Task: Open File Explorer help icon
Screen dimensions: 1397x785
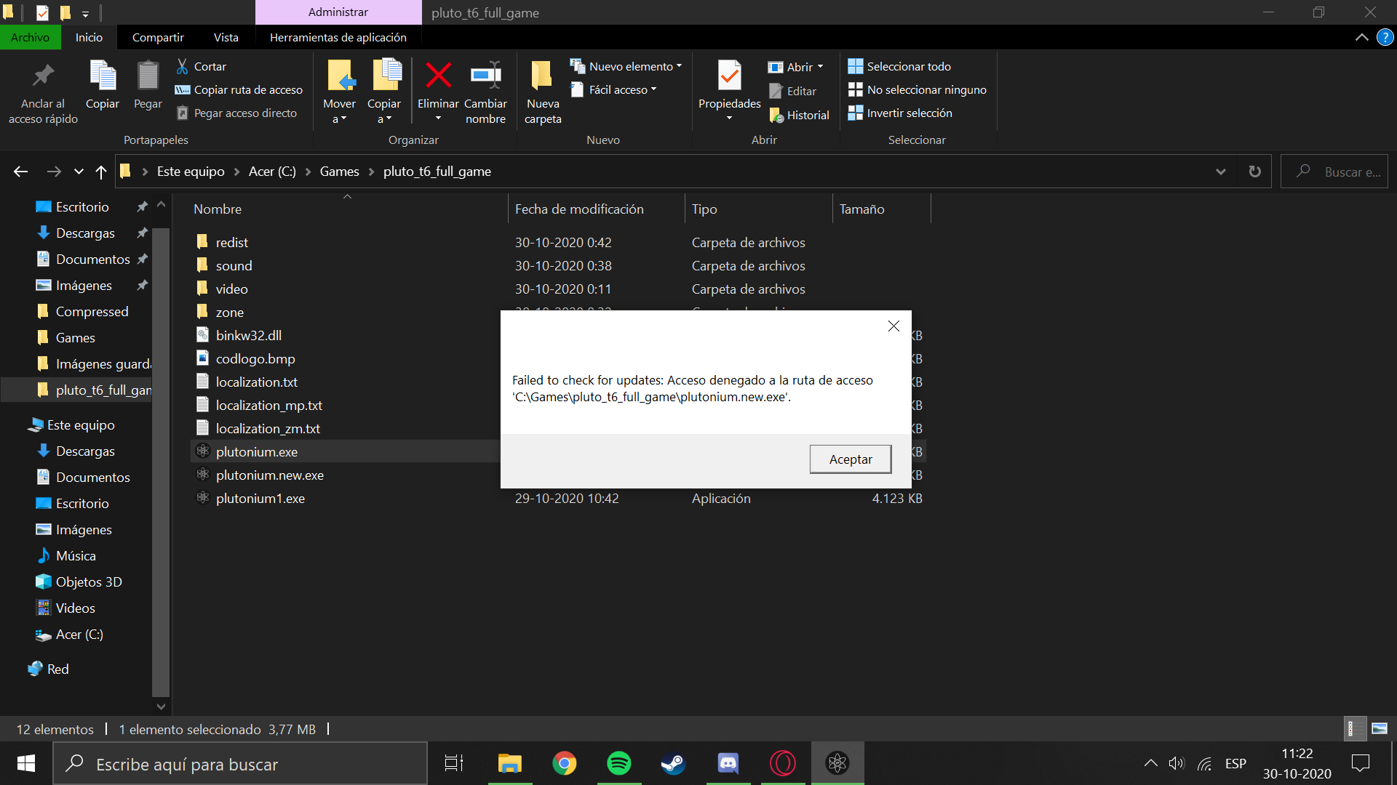Action: coord(1385,37)
